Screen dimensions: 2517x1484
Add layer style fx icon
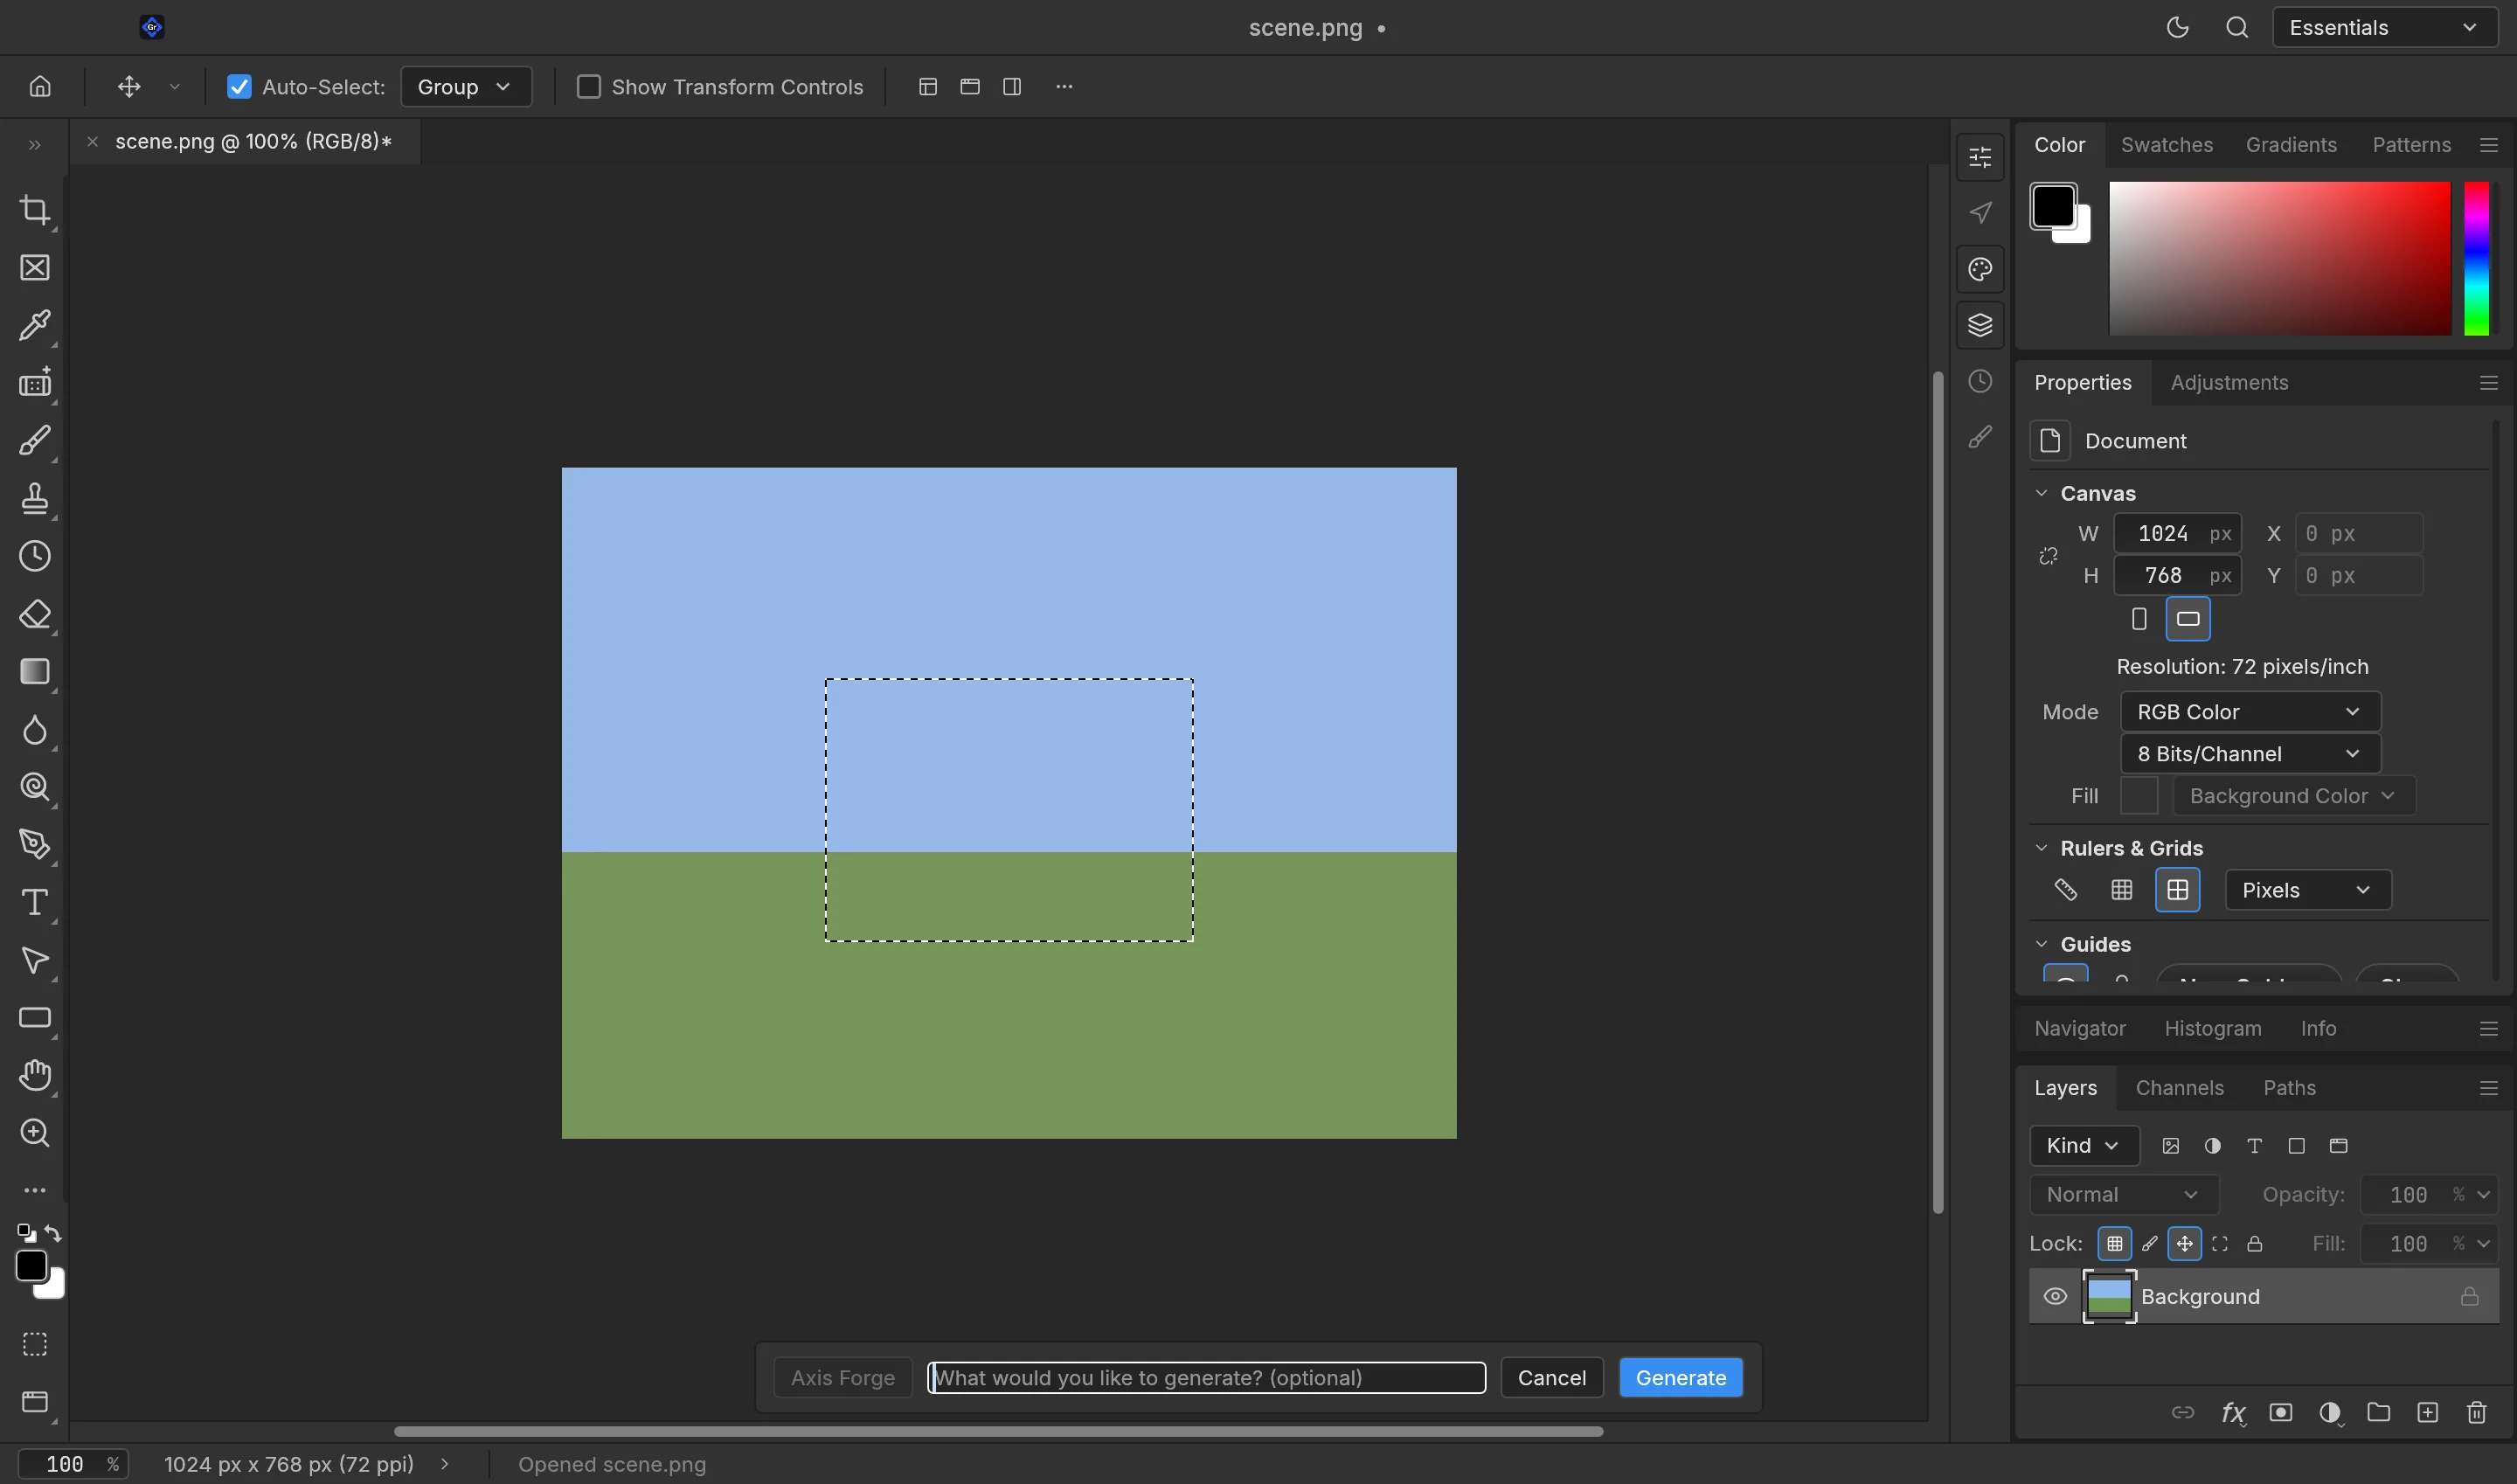tap(2232, 1412)
